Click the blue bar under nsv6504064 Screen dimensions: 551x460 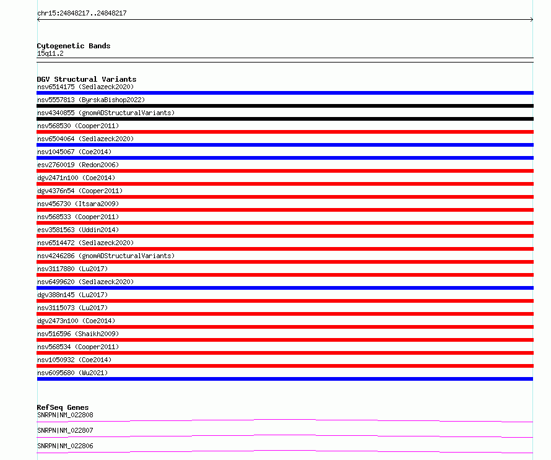tap(285, 145)
